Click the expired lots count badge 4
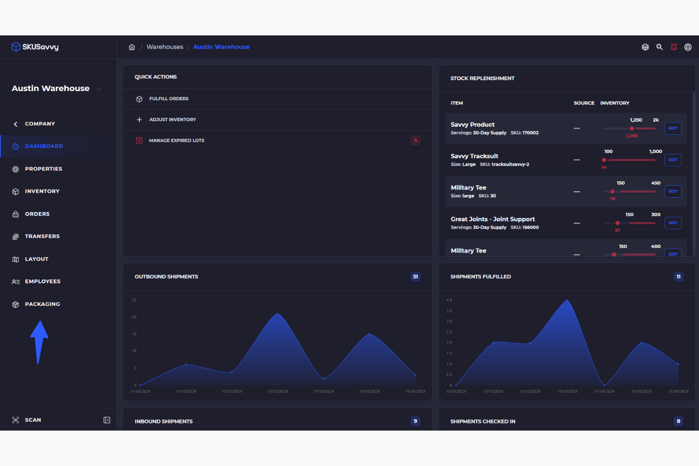699x466 pixels. click(416, 140)
